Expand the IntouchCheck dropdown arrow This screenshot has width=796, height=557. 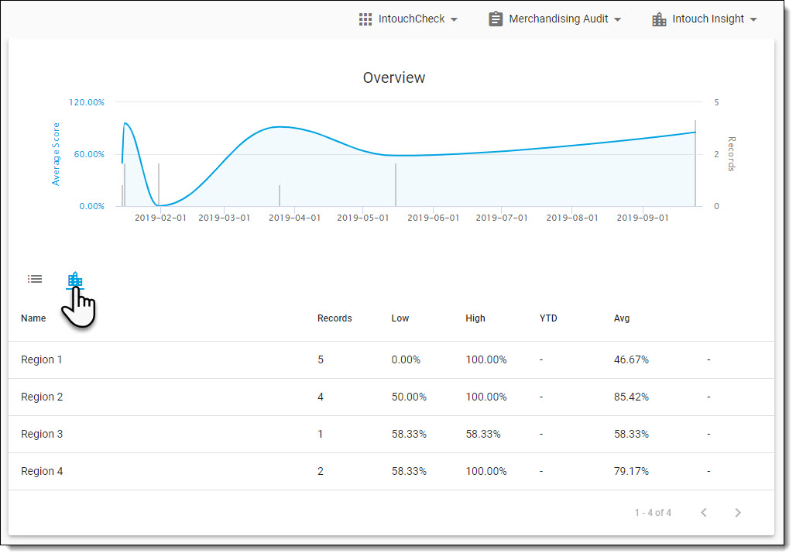[x=455, y=19]
